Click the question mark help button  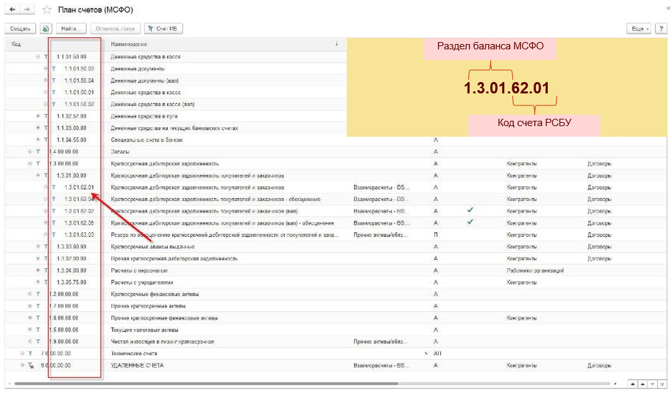click(x=660, y=29)
